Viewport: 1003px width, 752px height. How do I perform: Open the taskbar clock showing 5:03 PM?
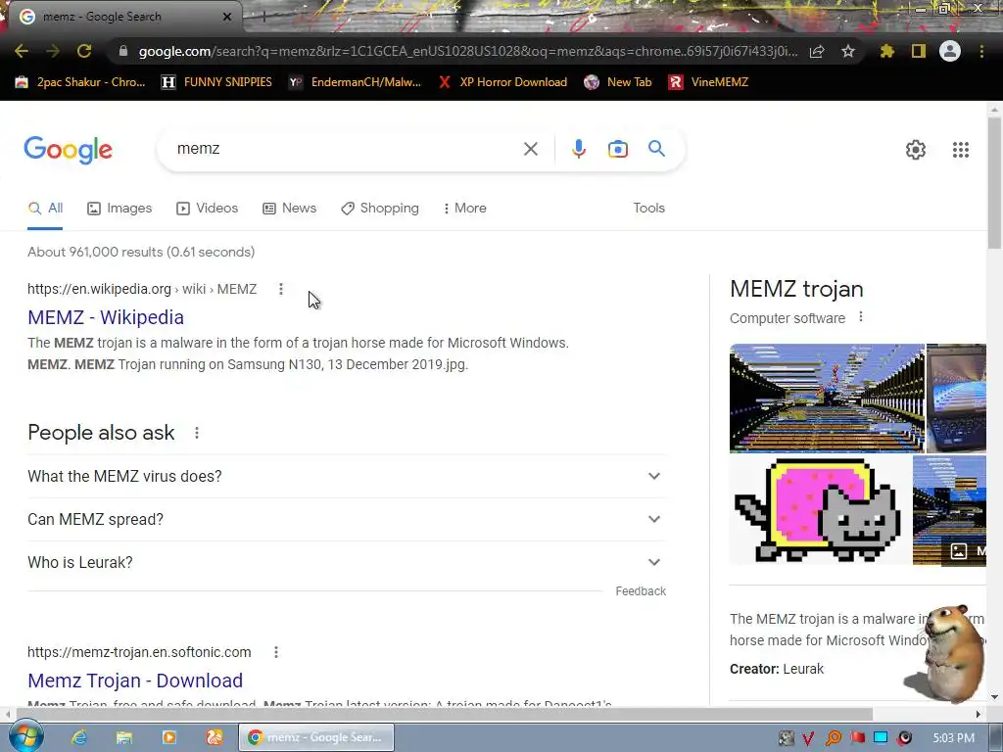(x=953, y=738)
